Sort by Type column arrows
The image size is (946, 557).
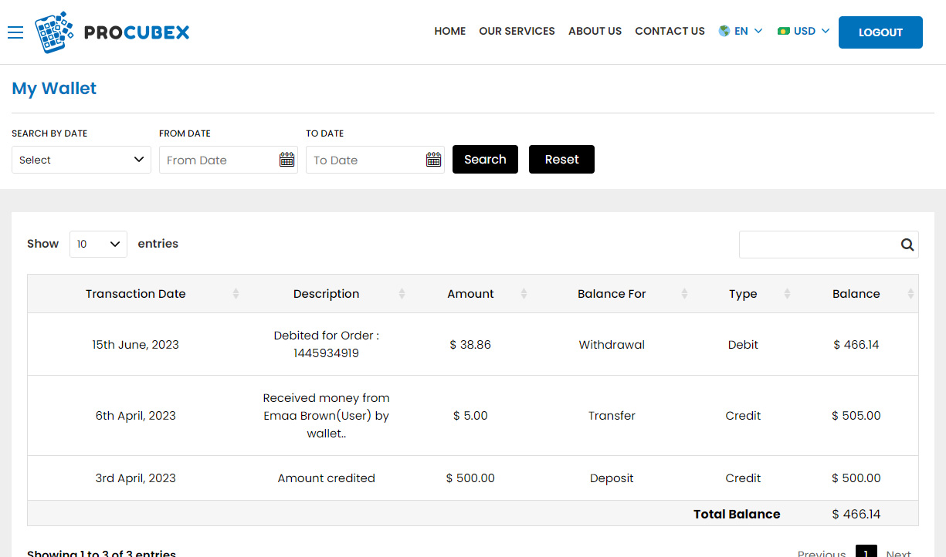[x=787, y=294]
